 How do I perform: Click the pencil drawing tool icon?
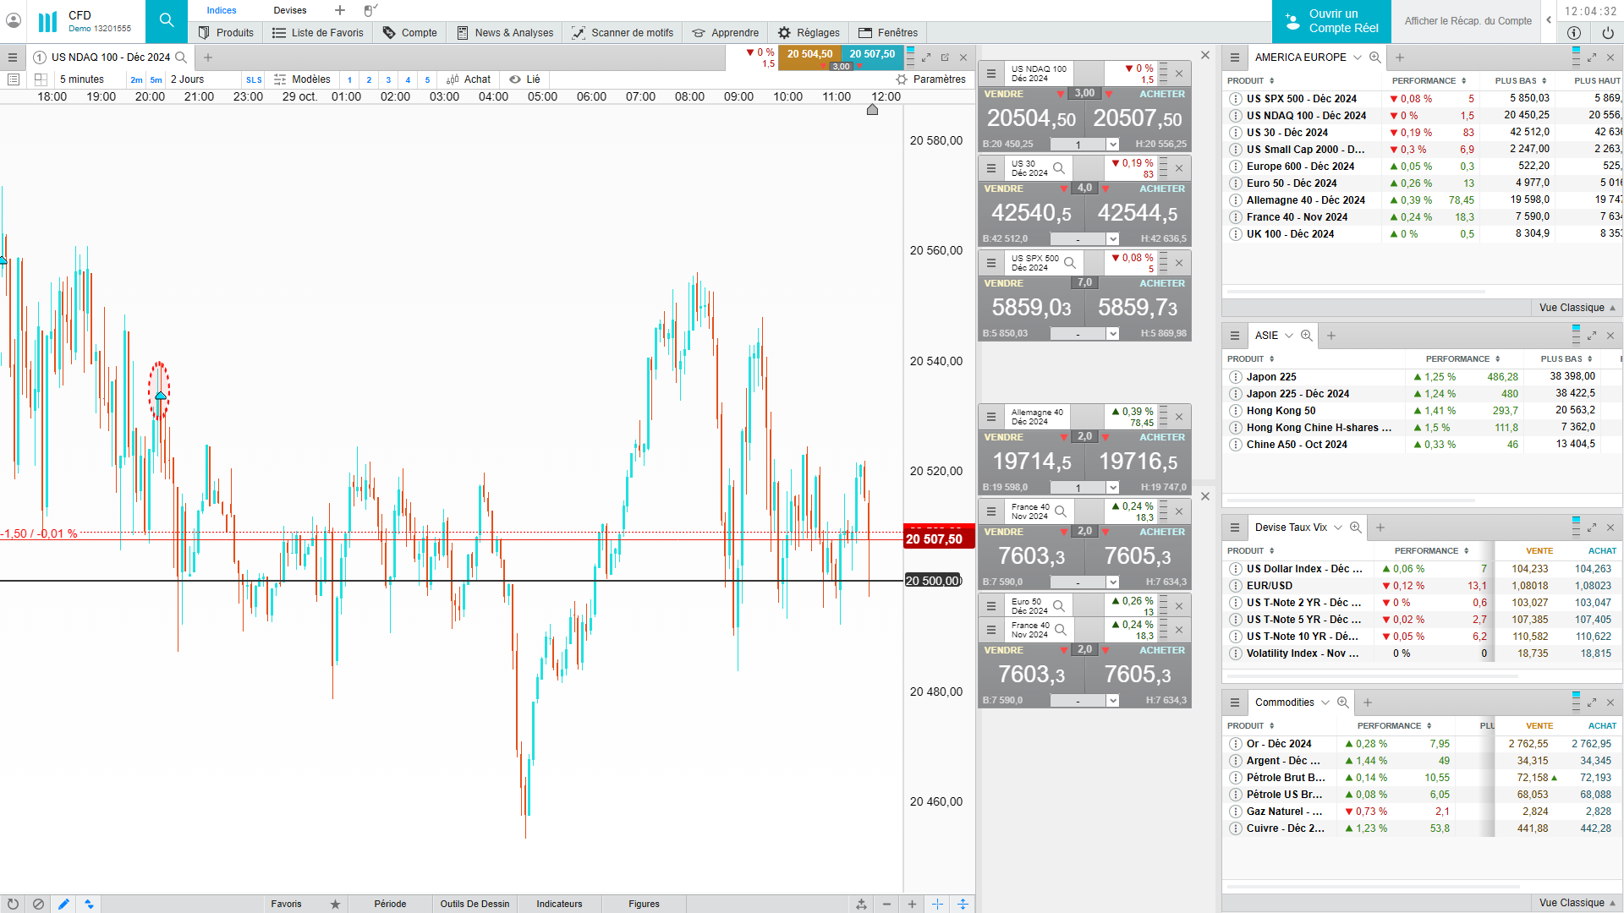pos(63,904)
